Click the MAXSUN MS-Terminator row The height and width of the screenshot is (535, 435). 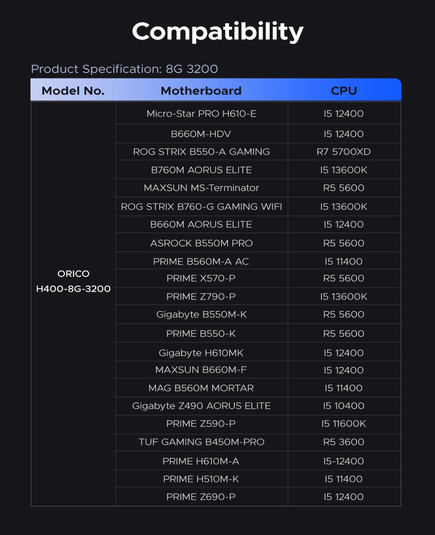coord(258,188)
